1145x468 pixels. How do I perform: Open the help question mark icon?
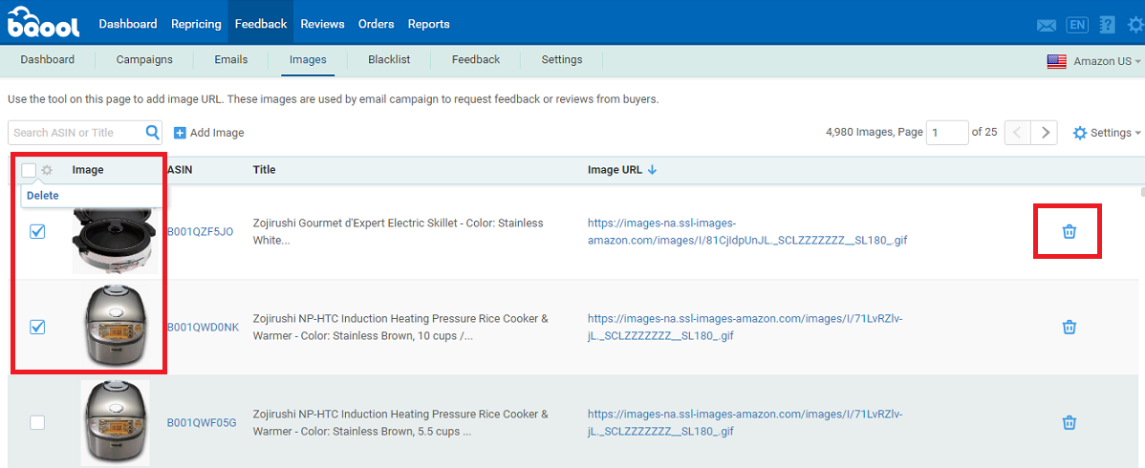pos(1107,25)
